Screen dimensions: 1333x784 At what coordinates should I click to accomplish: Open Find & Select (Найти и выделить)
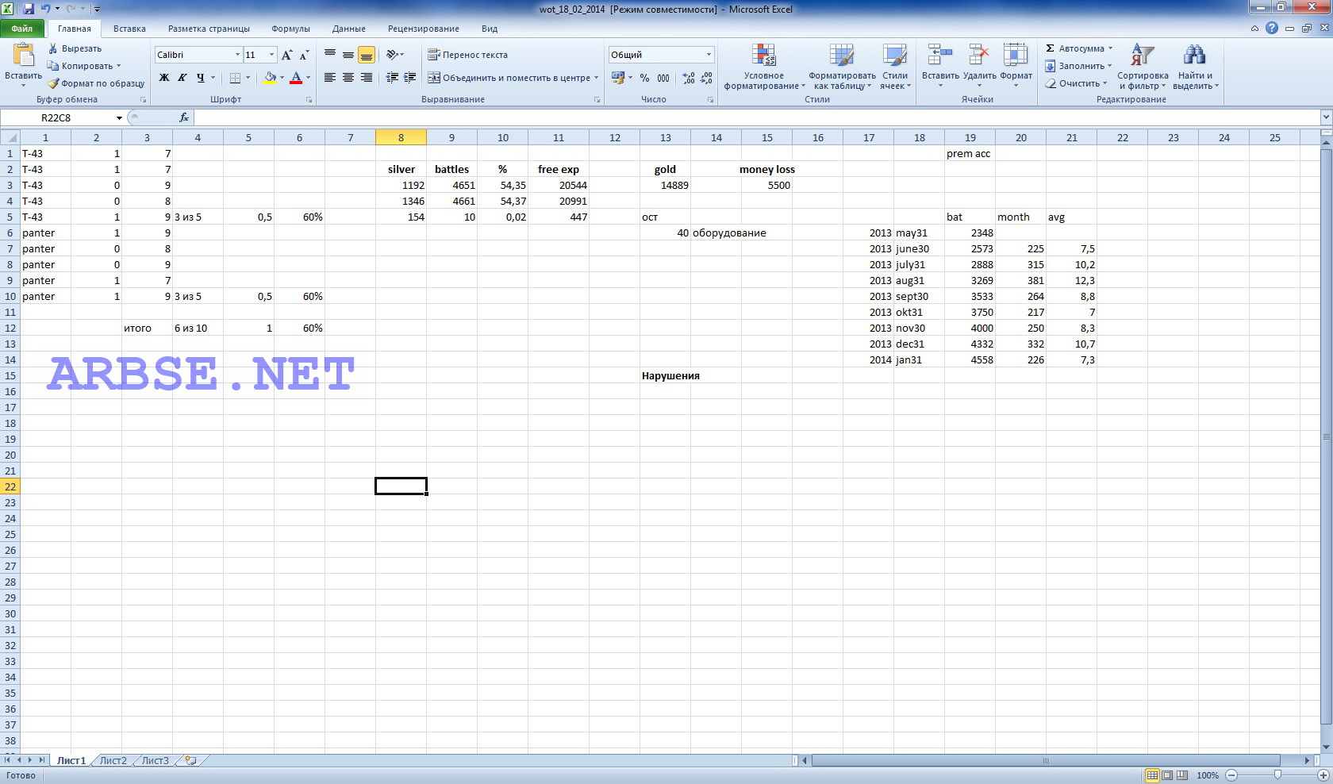(1194, 67)
